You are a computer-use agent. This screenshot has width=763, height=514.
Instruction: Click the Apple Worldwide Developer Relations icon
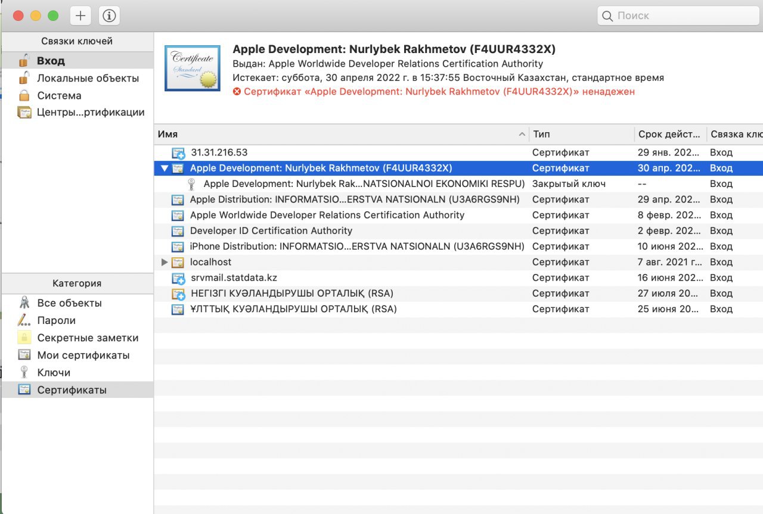pos(178,215)
